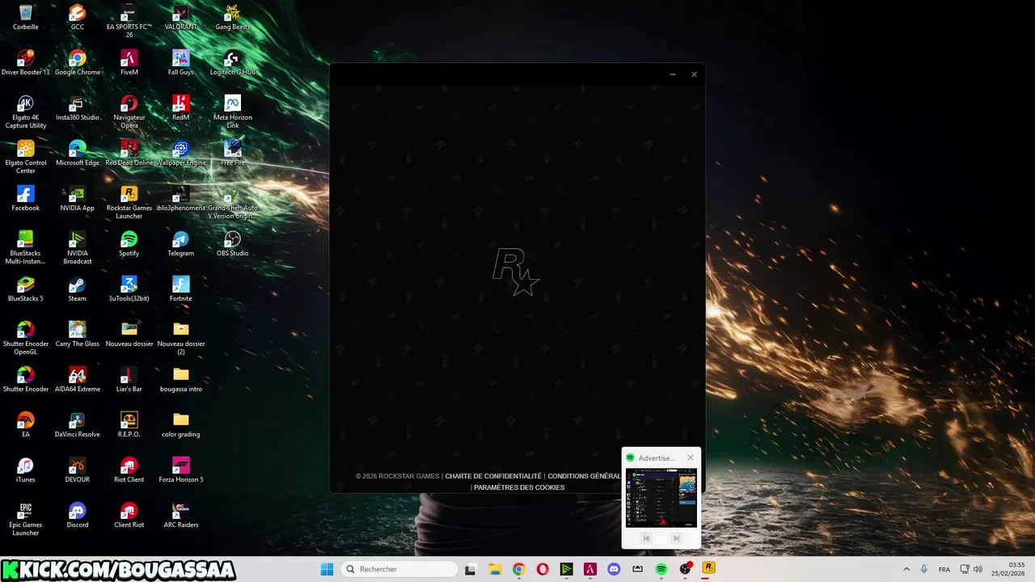Image resolution: width=1035 pixels, height=582 pixels.
Task: Click the Spotify preview window thumbnail
Action: coord(661,498)
